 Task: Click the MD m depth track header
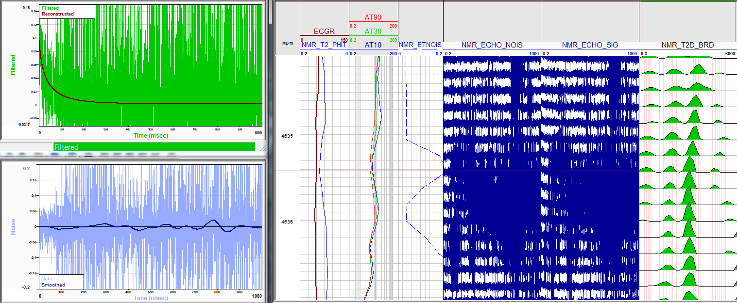[288, 43]
